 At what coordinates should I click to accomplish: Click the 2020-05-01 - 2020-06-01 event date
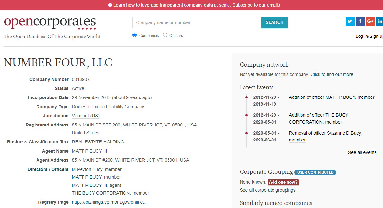pyautogui.click(x=266, y=136)
